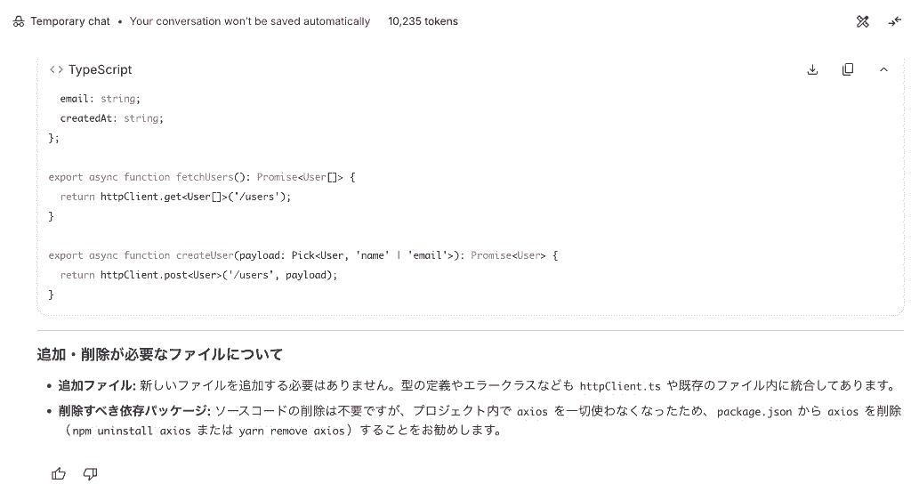Viewport: 911px width, 492px height.
Task: Give the response a thumbs down
Action: 90,474
